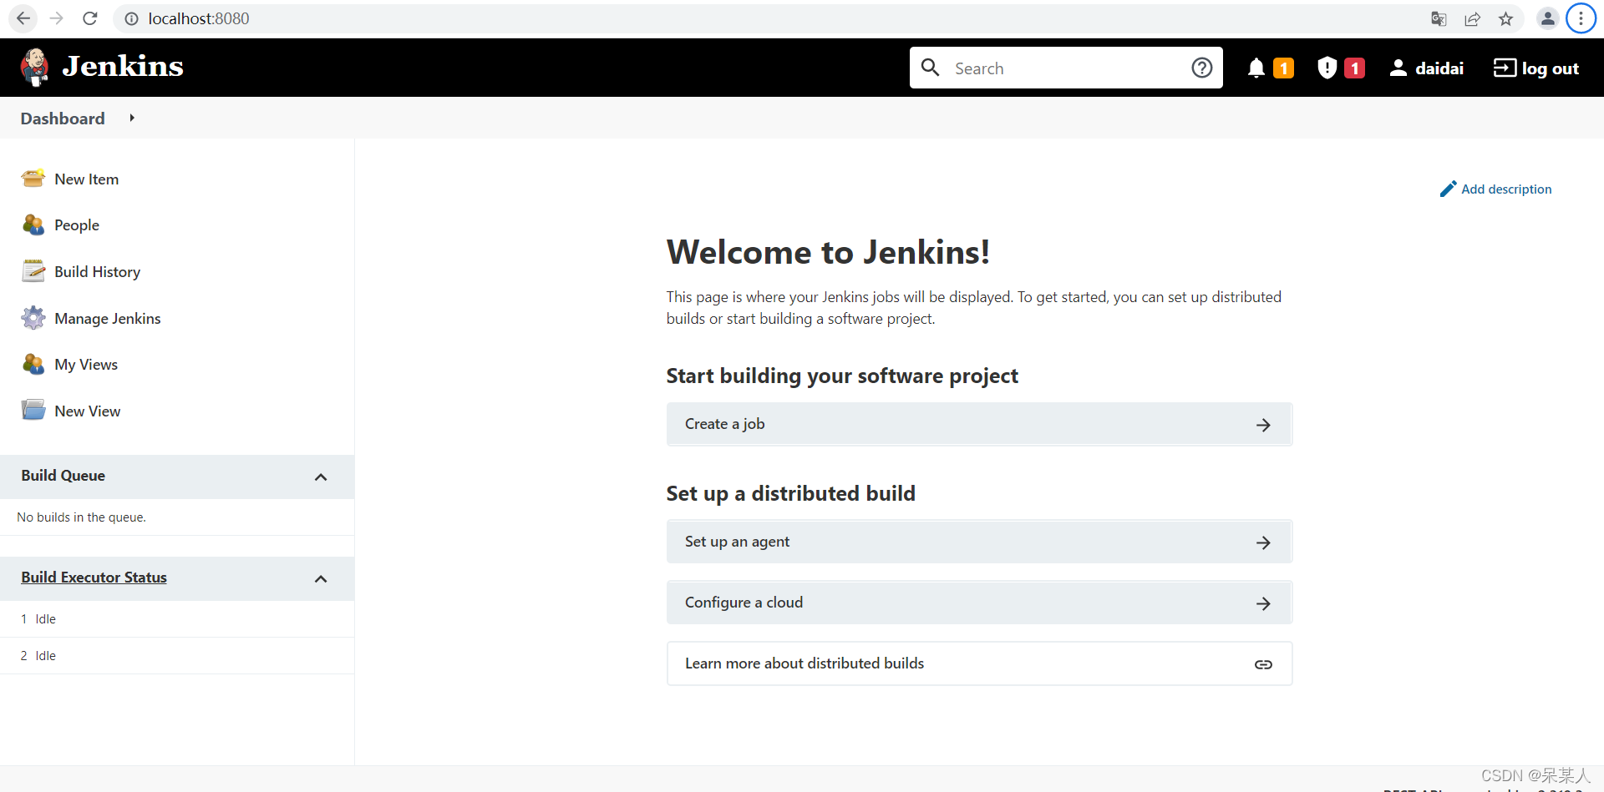This screenshot has height=792, width=1604.
Task: Click Configure a cloud button
Action: pos(979,603)
